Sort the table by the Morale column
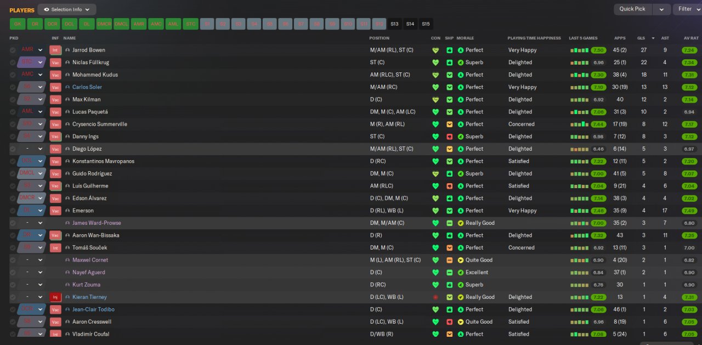702x345 pixels. [465, 38]
